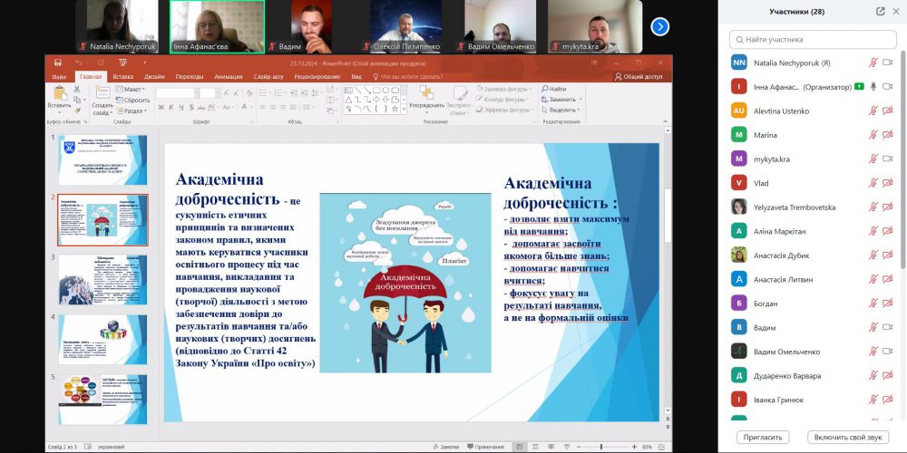Open the Section (Раздел) dropdown

134,110
